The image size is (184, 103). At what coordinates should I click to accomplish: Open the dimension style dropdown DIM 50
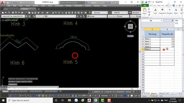click(120, 13)
